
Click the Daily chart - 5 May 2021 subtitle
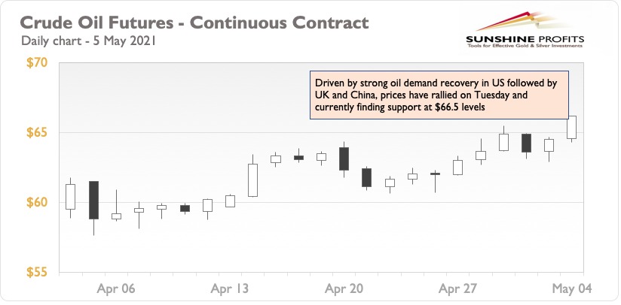(x=89, y=41)
